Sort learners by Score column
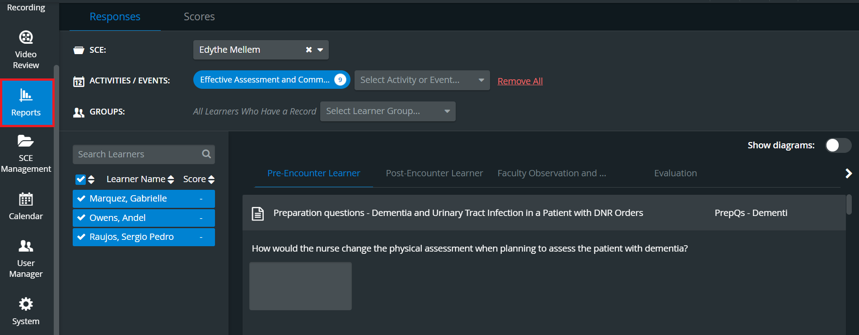Screen dimensions: 859x335 coord(199,179)
